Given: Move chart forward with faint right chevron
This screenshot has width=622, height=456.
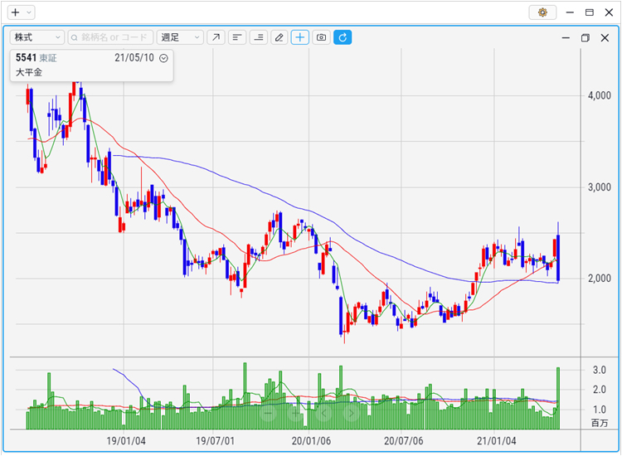Looking at the screenshot, I should click(352, 414).
